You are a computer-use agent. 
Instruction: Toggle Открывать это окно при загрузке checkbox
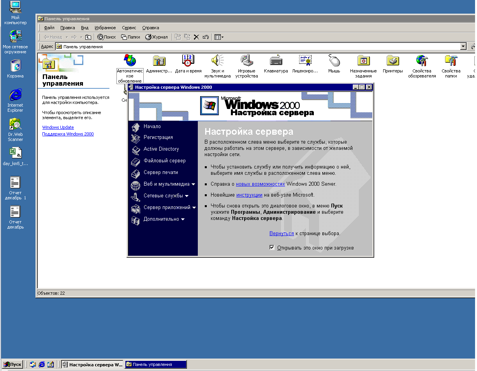272,247
